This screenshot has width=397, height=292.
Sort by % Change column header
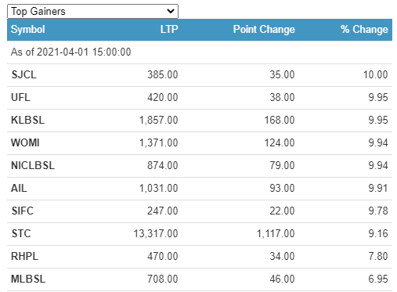(x=364, y=29)
